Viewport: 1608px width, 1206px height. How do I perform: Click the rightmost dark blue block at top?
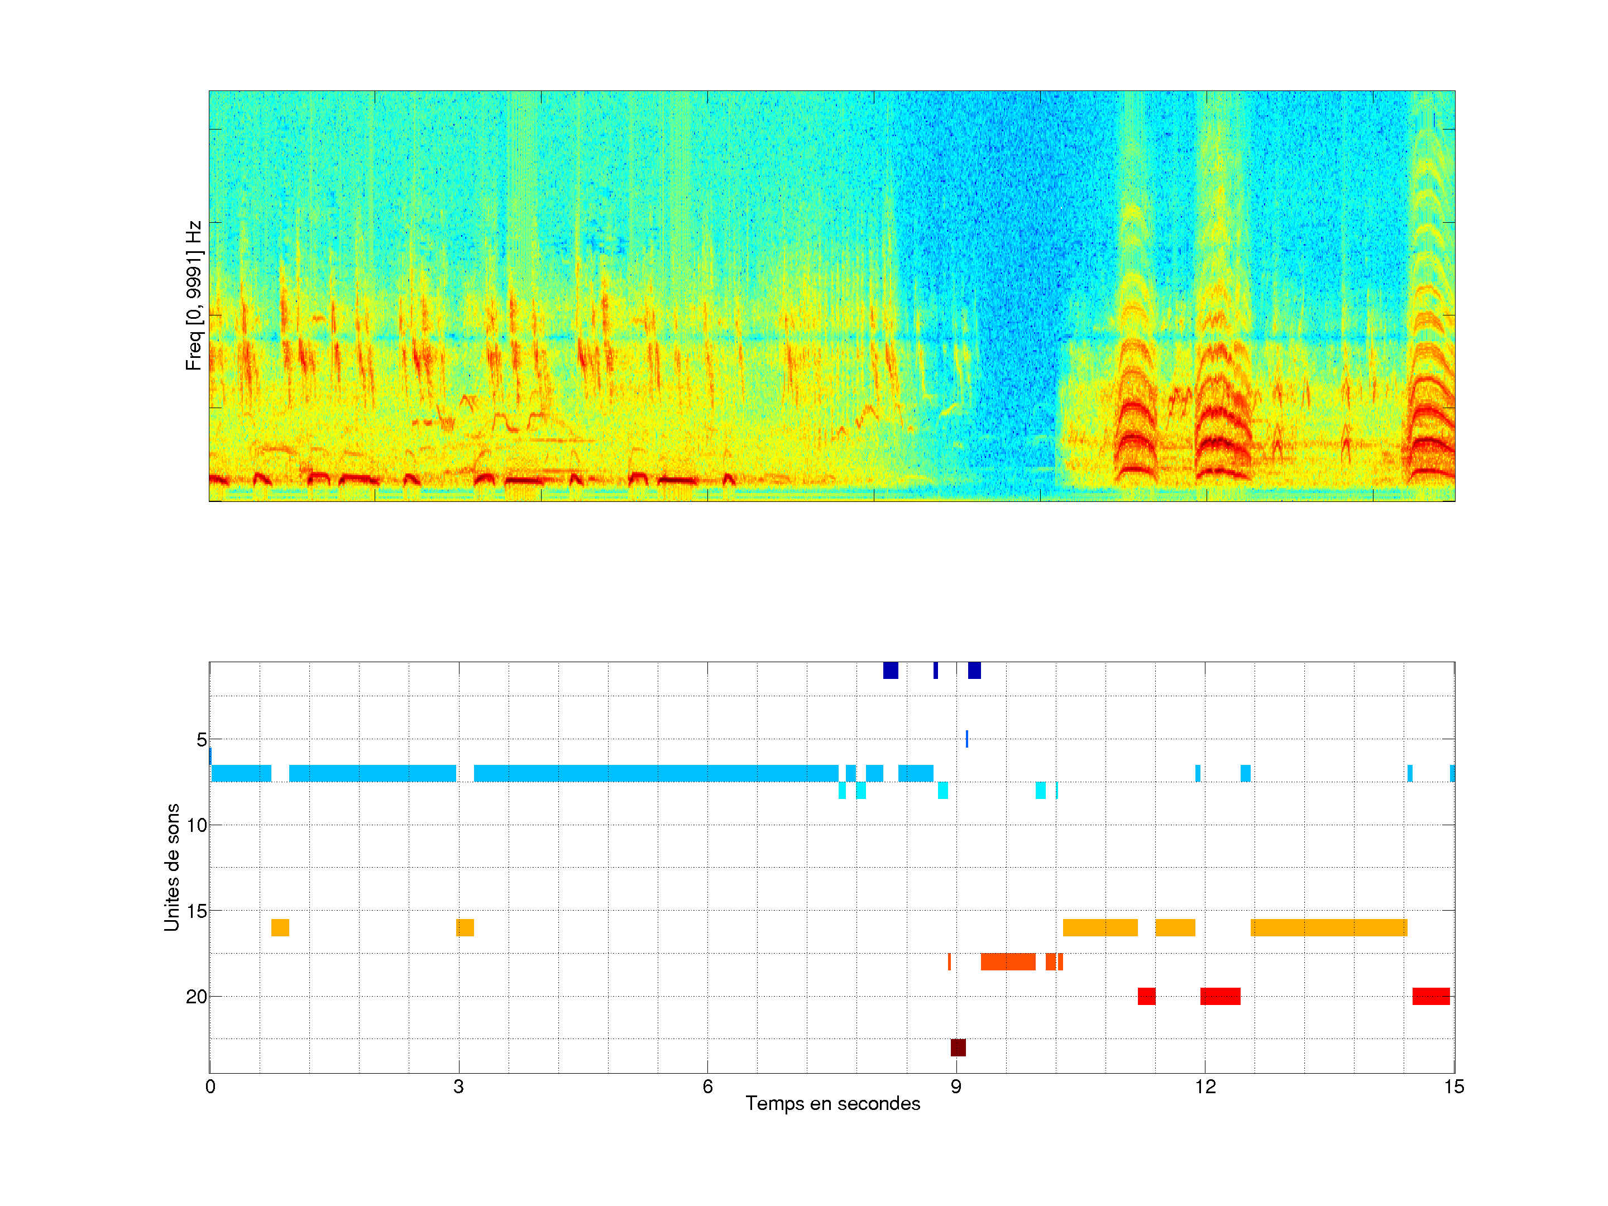click(x=974, y=670)
